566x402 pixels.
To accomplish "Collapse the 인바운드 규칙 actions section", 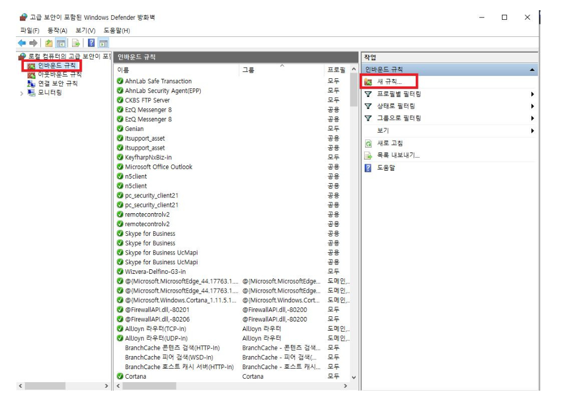I will coord(532,70).
